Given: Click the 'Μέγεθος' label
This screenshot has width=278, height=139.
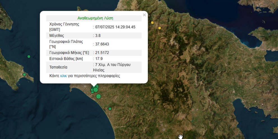Looking at the screenshot, I should pyautogui.click(x=57, y=36).
